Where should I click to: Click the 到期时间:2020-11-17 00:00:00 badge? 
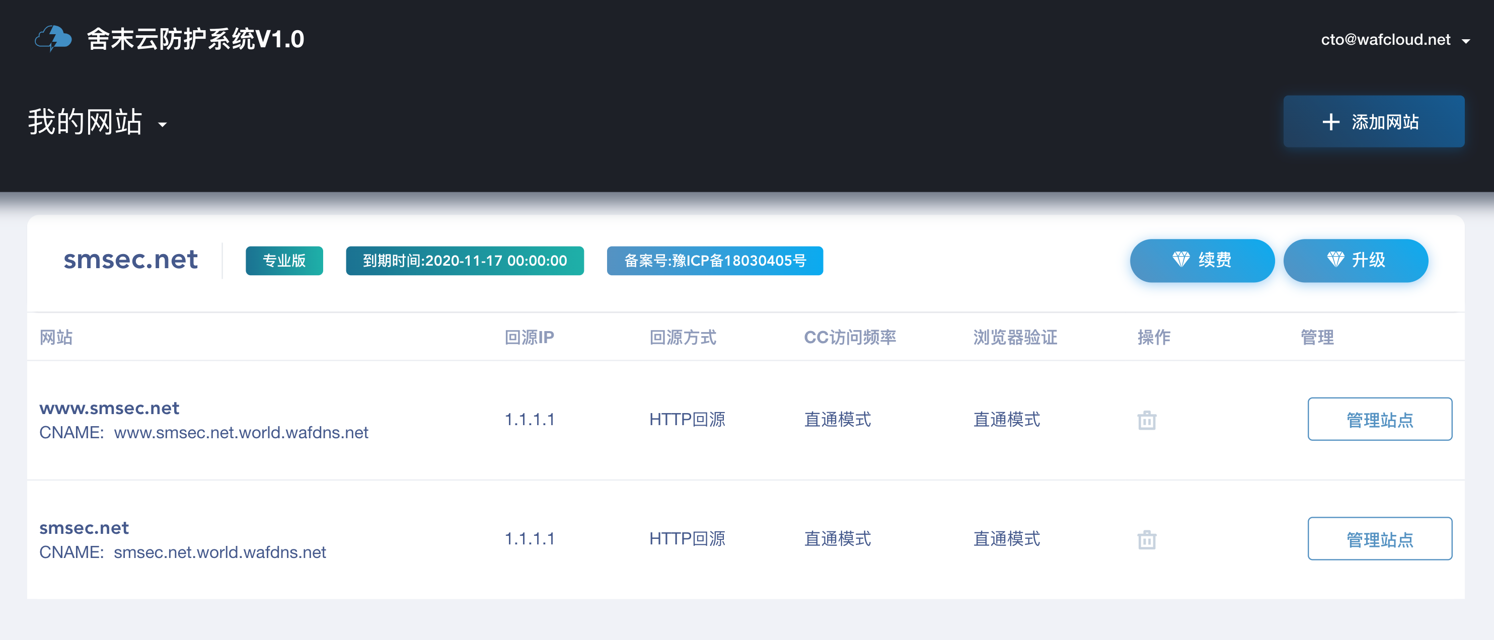click(x=465, y=260)
